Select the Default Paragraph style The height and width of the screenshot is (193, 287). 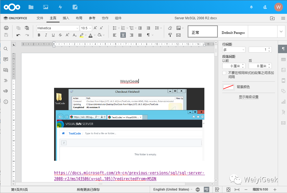233,31
